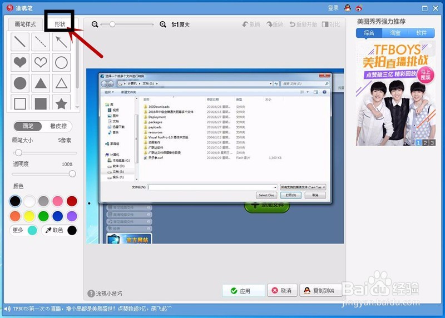Pick the purple color swatch
The height and width of the screenshot is (318, 445).
pos(72,216)
